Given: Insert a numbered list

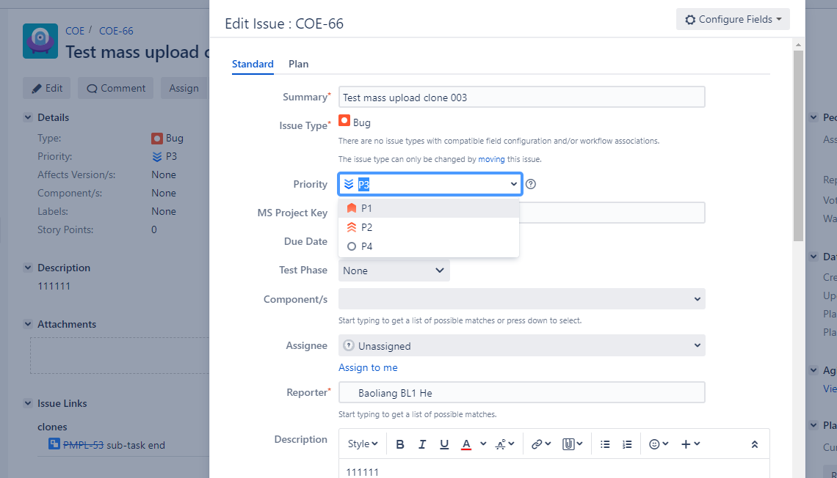Looking at the screenshot, I should [x=627, y=444].
